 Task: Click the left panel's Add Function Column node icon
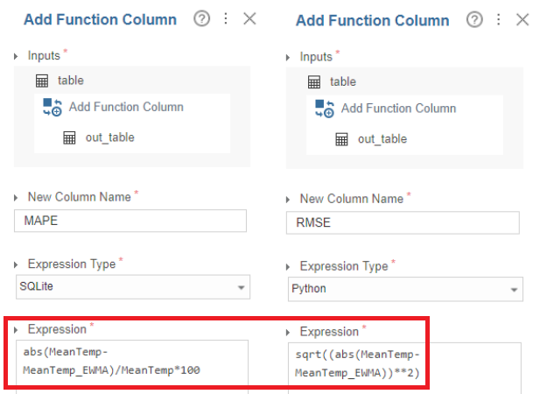tap(53, 107)
